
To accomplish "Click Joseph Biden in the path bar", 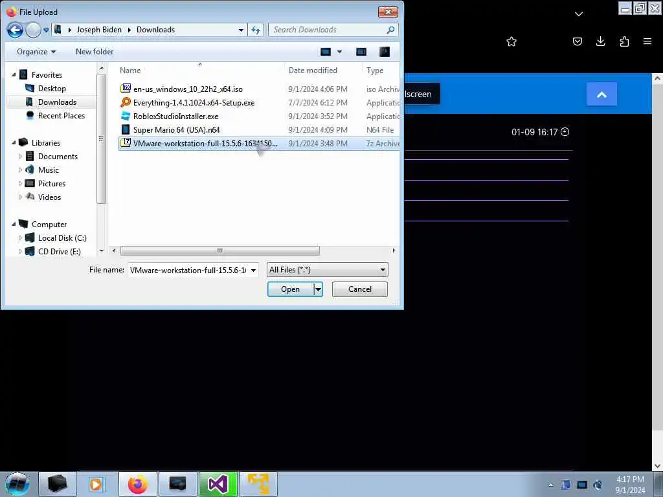I will (99, 30).
